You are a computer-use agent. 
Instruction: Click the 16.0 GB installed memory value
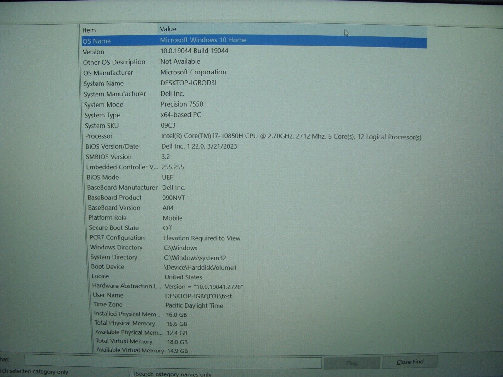pos(176,314)
